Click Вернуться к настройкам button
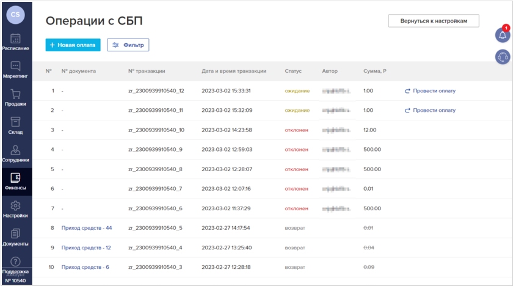The image size is (513, 286). [434, 21]
